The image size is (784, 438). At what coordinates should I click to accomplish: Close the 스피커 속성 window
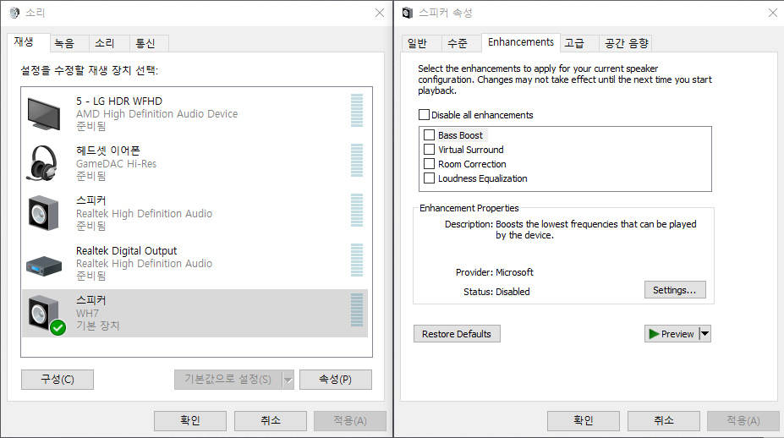772,13
